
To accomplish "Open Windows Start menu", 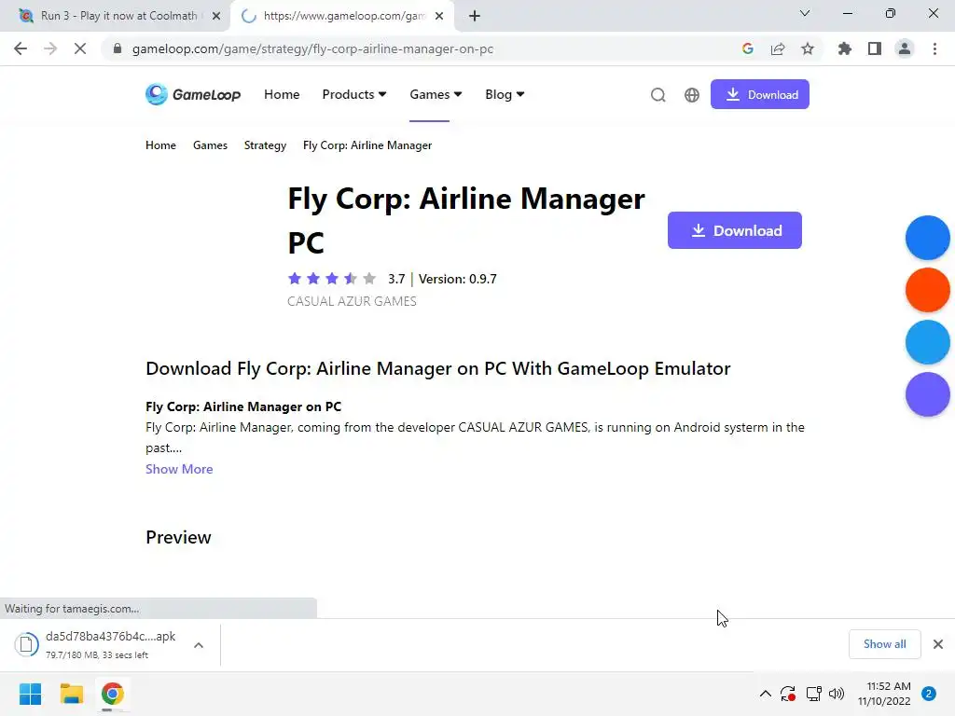I will pos(31,694).
